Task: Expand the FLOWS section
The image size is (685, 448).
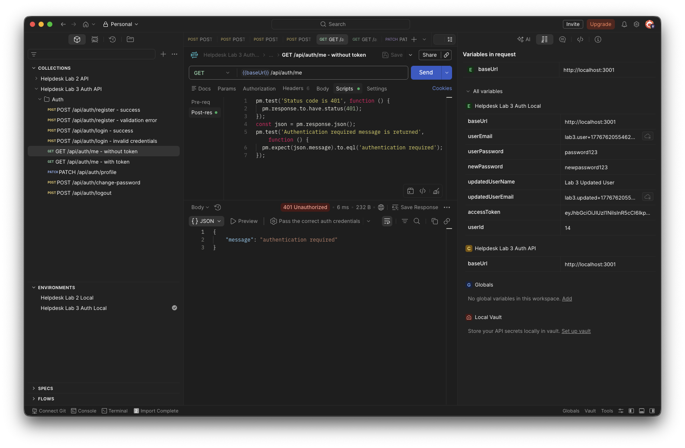Action: (34, 399)
